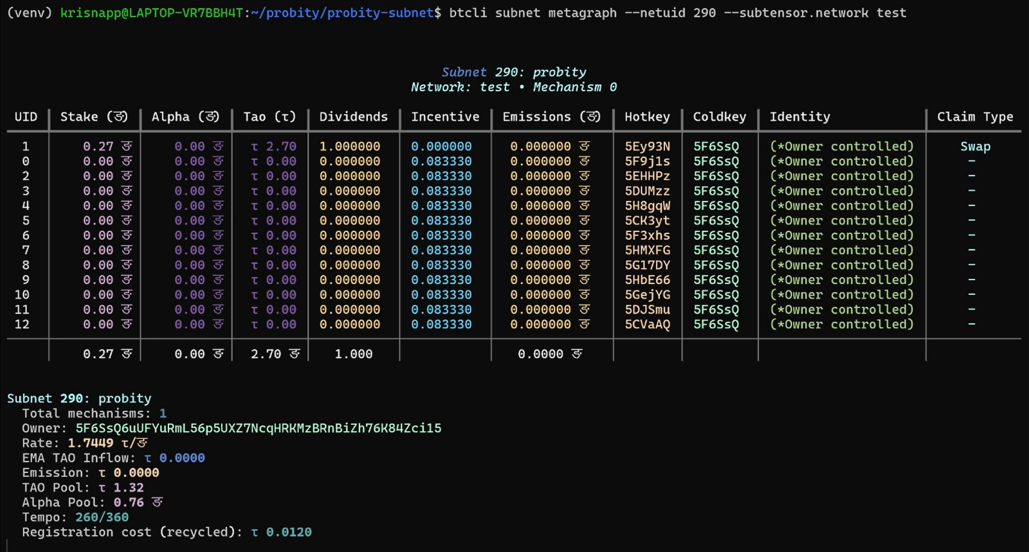Select the Rate value 1.7449
The height and width of the screenshot is (552, 1029).
point(91,443)
